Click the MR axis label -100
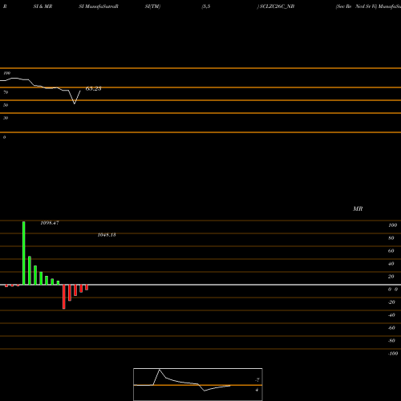 click(x=393, y=354)
